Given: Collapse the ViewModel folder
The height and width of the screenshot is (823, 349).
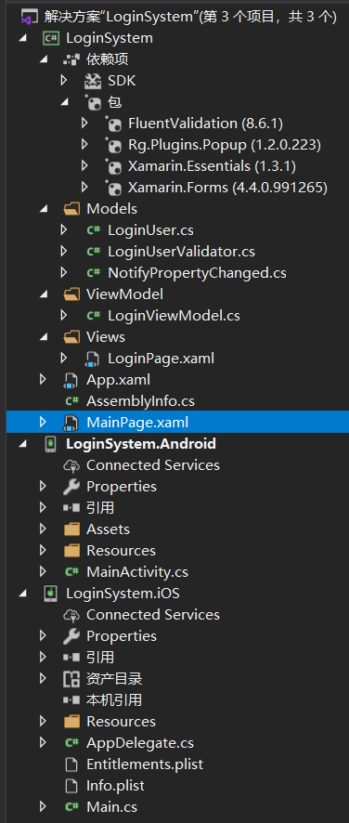Looking at the screenshot, I should pyautogui.click(x=43, y=294).
